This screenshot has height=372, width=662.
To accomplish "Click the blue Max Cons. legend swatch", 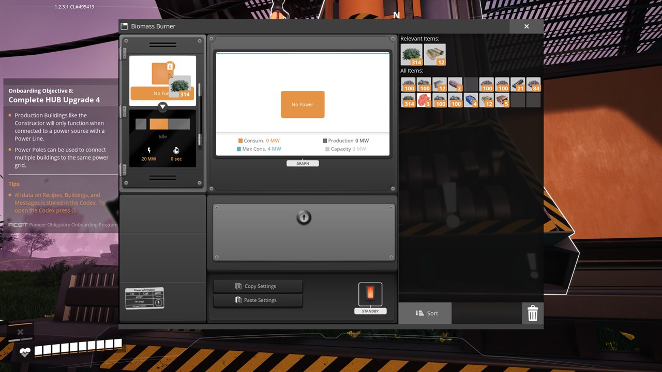I will 239,149.
